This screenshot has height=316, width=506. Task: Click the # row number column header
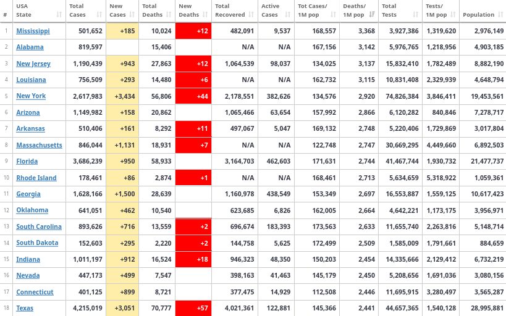pyautogui.click(x=6, y=14)
